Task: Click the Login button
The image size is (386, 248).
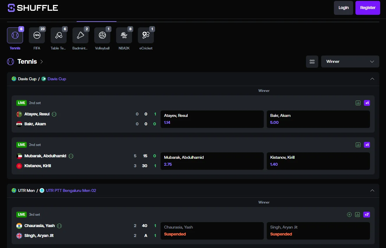Action: coord(344,8)
